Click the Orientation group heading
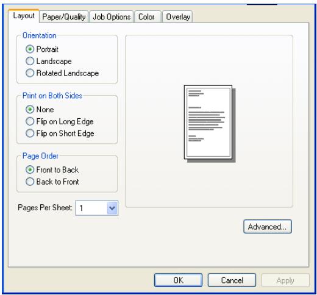Screen dimensions: 317x295 tap(40, 35)
